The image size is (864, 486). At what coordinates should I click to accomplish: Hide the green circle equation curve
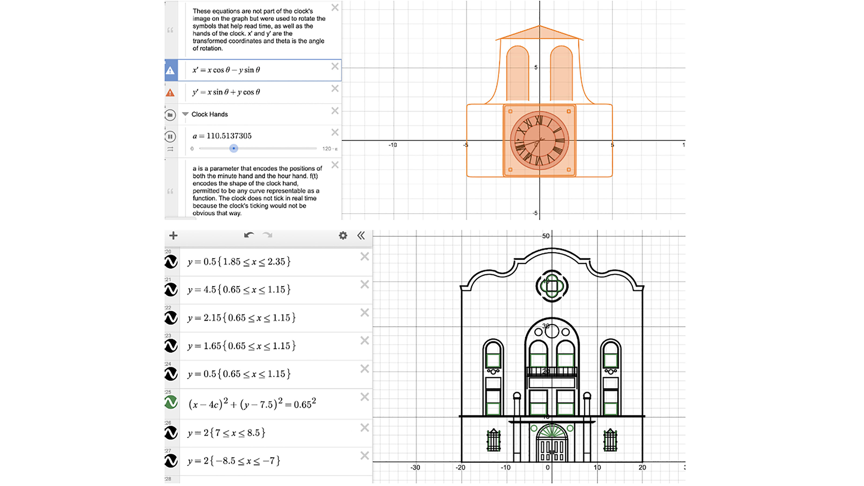(x=171, y=402)
